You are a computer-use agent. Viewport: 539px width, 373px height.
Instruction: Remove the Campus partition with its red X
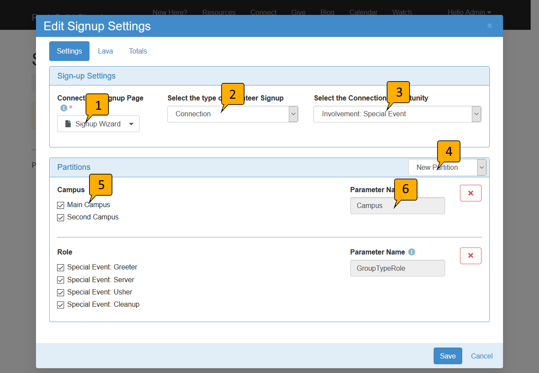pyautogui.click(x=471, y=193)
